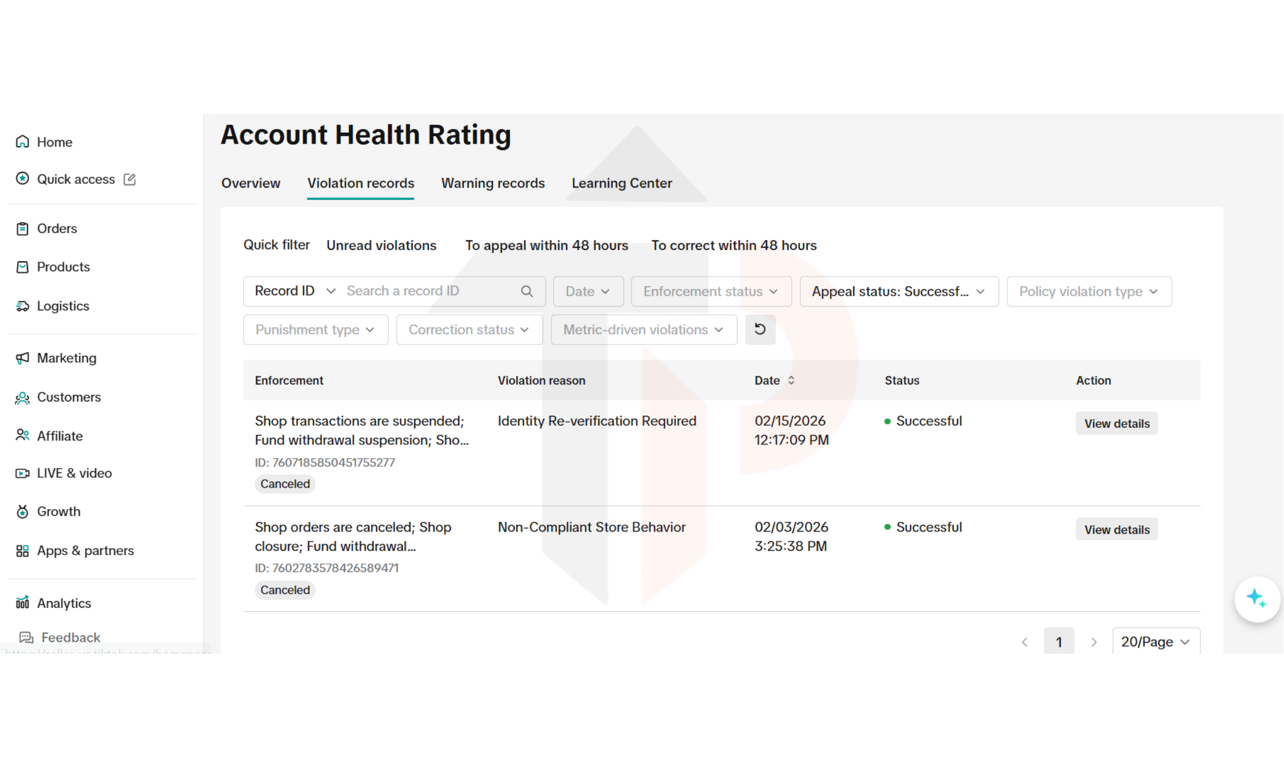Go to LIVE & video section
1284x768 pixels.
click(x=74, y=473)
